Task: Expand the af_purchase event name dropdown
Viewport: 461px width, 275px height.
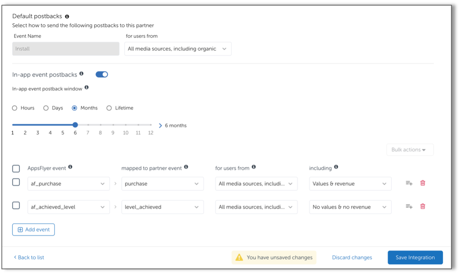Action: coord(69,184)
